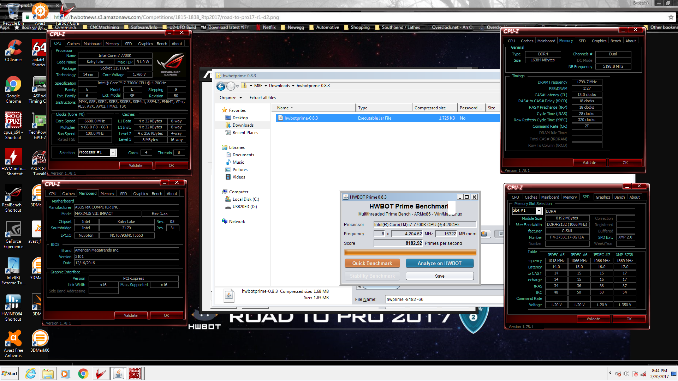
Task: Show hidden system tray icons
Action: click(x=610, y=373)
